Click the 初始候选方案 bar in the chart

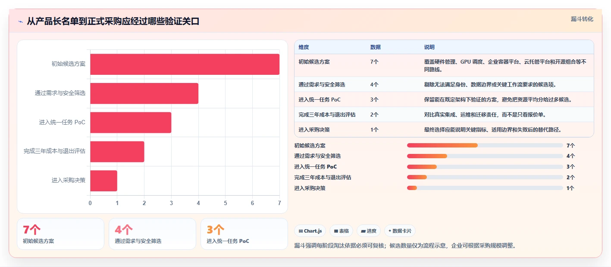coord(185,64)
